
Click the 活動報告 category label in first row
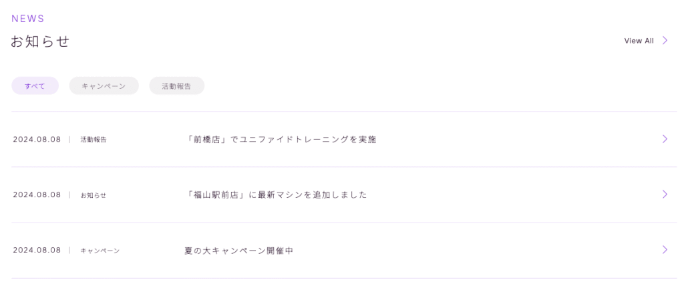click(93, 140)
